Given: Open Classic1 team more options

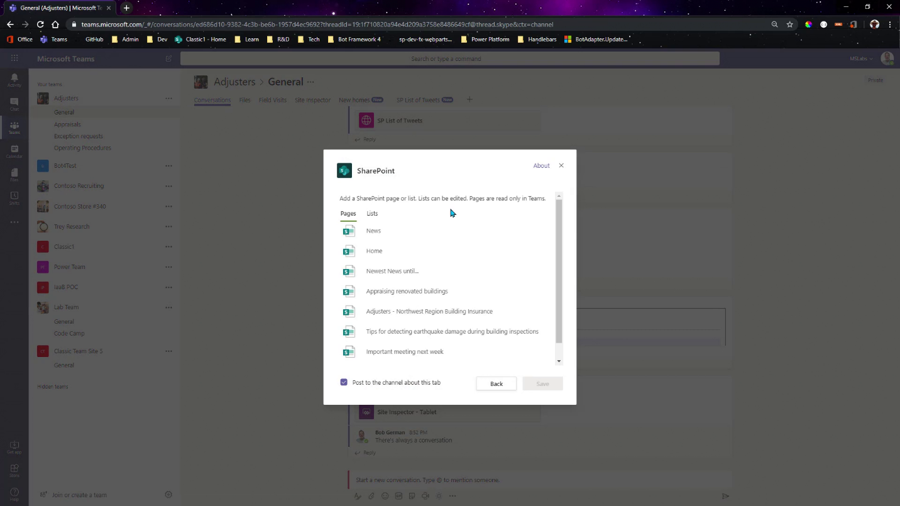Looking at the screenshot, I should coord(168,246).
